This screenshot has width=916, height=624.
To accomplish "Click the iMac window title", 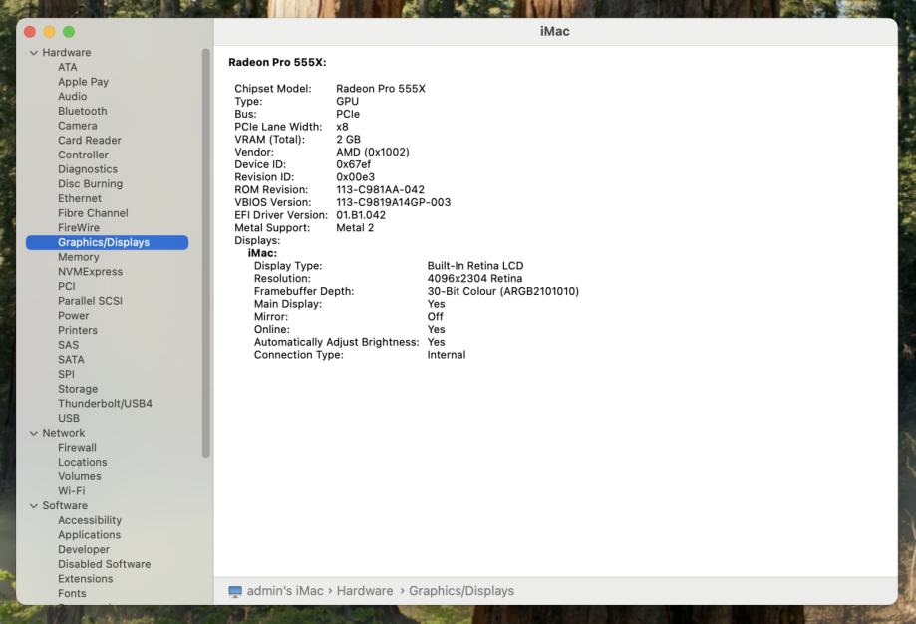I will point(554,32).
